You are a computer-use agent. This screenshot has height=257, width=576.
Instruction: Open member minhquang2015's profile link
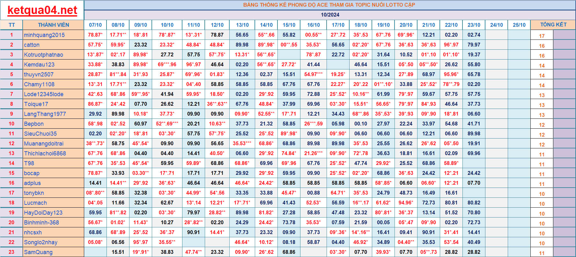[x=44, y=35]
